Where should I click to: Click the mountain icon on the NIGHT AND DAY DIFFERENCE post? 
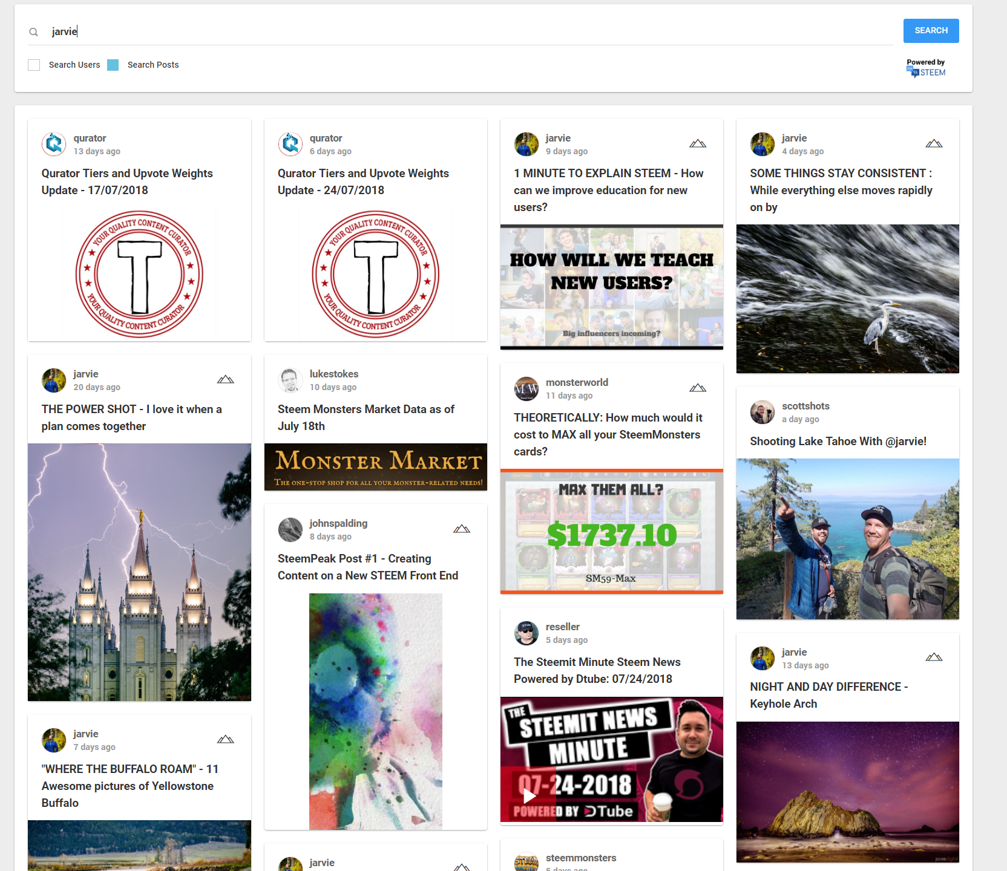[934, 657]
